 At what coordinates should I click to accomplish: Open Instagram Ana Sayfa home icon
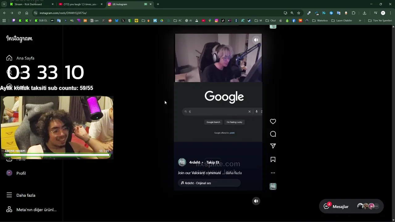point(9,58)
